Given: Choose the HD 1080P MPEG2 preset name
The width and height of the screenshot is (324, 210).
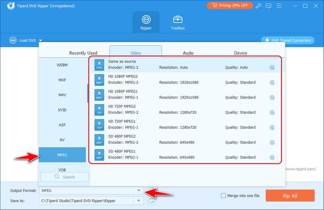Looking at the screenshot, I should coord(123,76).
